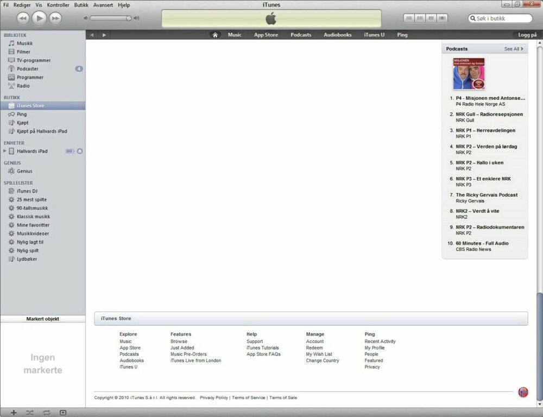
Task: Open the App Store tab
Action: [266, 35]
